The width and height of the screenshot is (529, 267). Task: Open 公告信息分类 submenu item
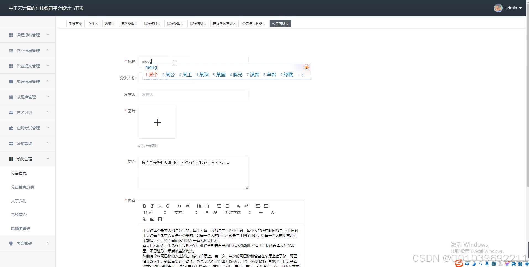(28, 187)
